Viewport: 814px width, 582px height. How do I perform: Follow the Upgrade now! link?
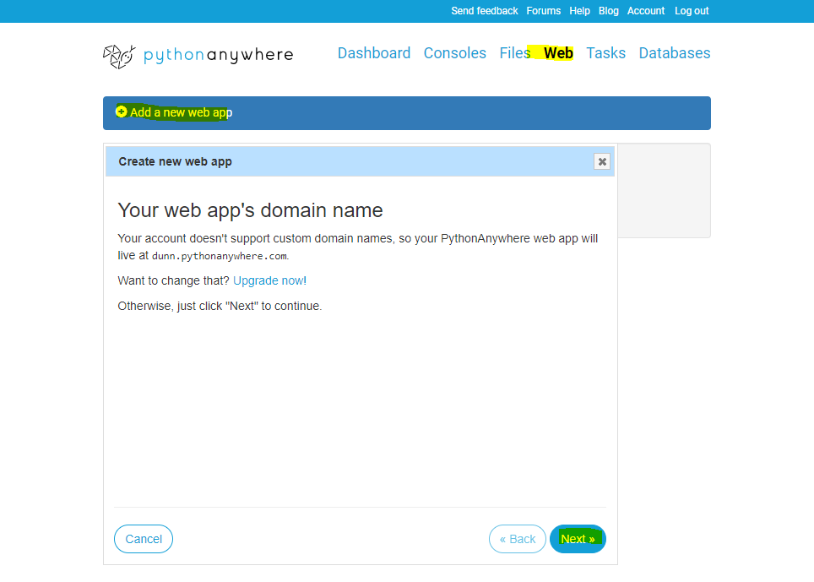coord(269,280)
